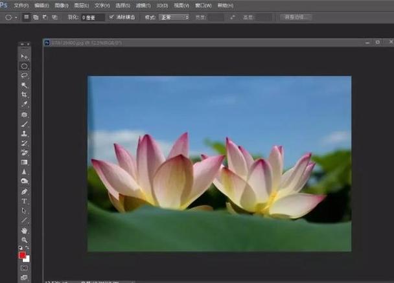Select the Zoom tool

[25, 240]
